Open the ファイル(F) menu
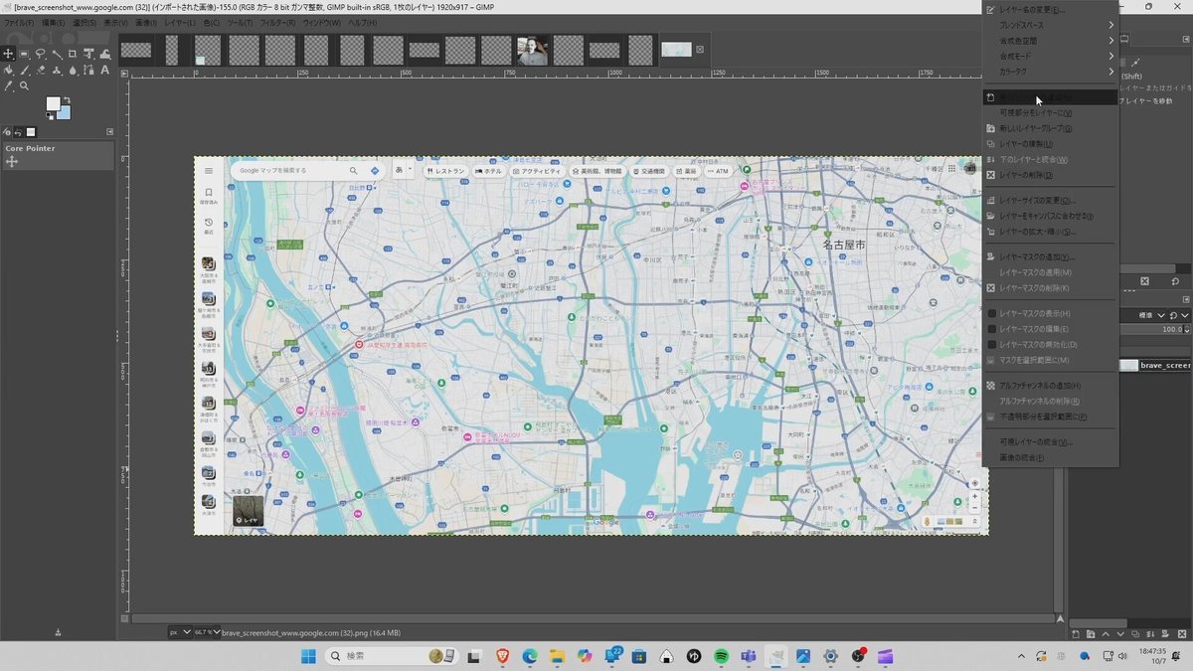Image resolution: width=1193 pixels, height=671 pixels. pyautogui.click(x=19, y=23)
